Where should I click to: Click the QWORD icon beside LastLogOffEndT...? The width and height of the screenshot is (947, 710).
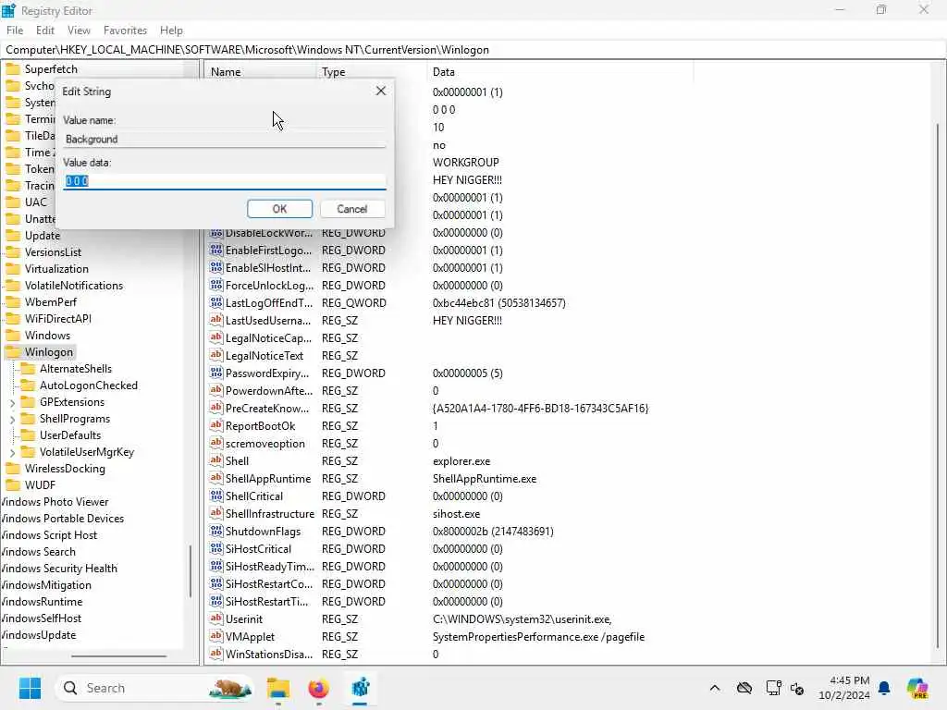(215, 302)
